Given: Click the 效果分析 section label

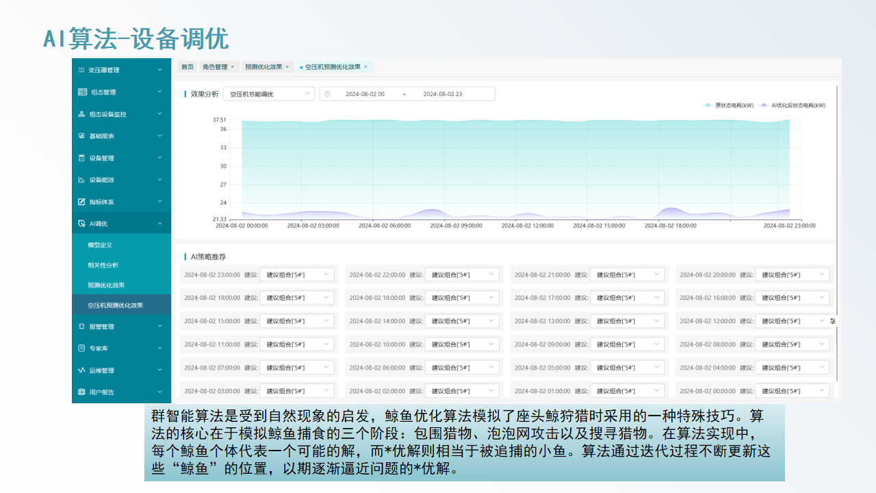Looking at the screenshot, I should (x=205, y=94).
